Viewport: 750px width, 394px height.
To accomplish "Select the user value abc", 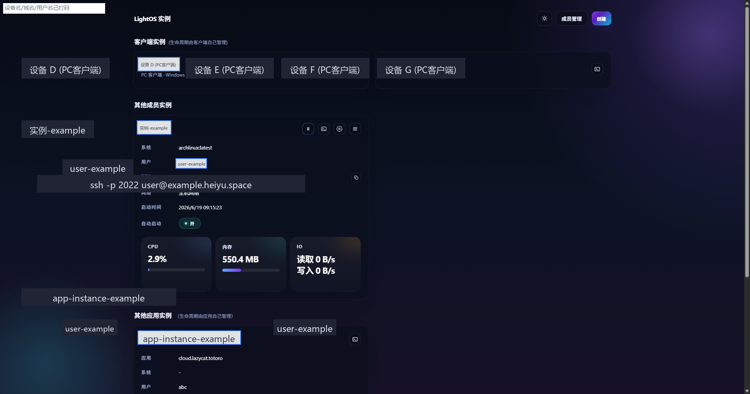I will [182, 387].
